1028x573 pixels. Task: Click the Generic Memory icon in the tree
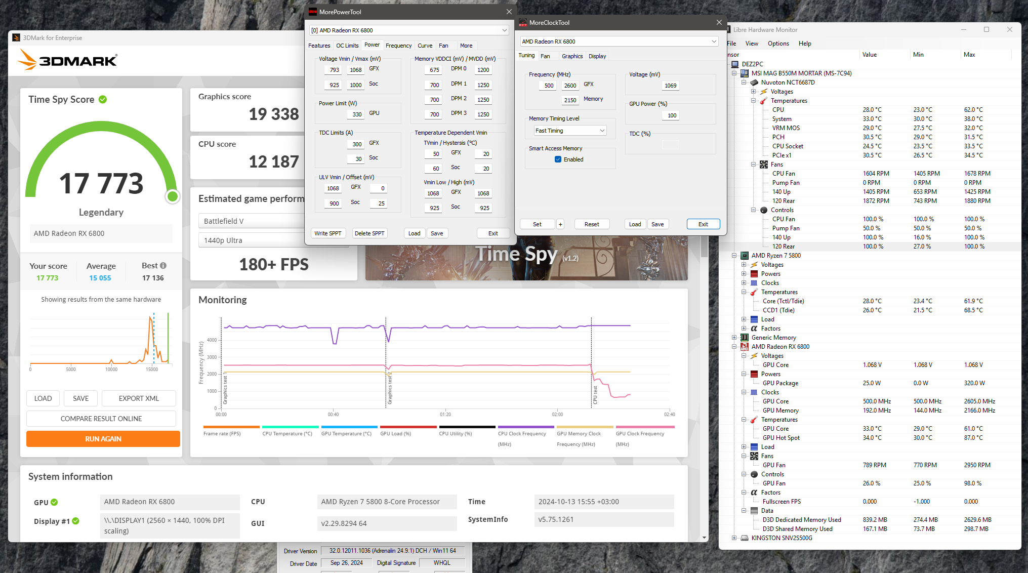pos(744,338)
